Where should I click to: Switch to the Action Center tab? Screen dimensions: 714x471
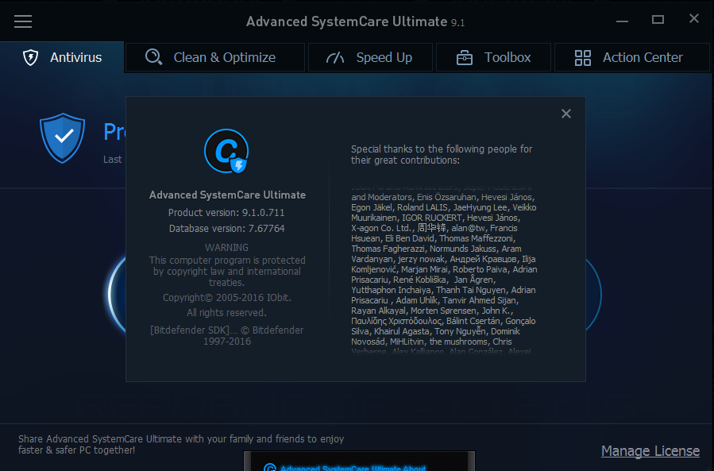pos(632,57)
